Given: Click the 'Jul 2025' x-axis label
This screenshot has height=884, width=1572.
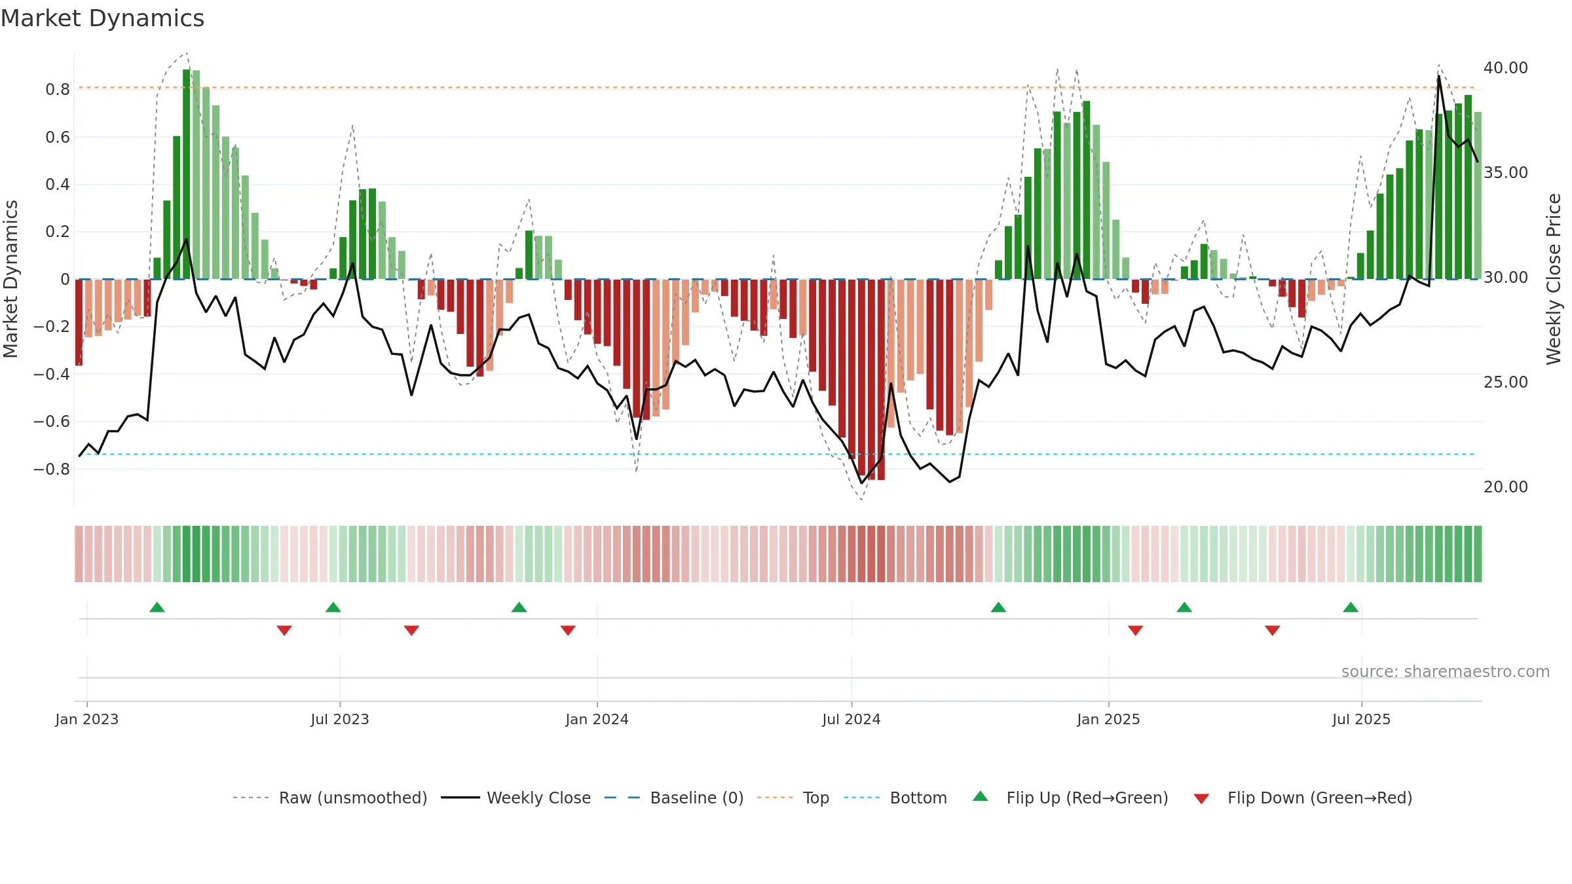Looking at the screenshot, I should [x=1362, y=719].
